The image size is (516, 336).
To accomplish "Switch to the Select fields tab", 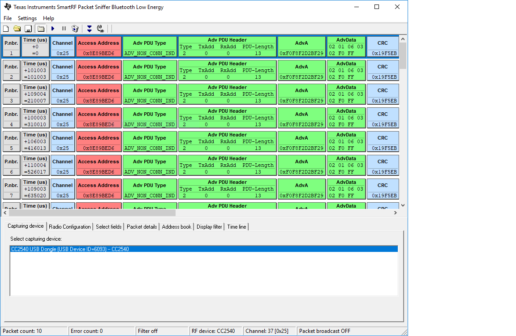I will point(108,226).
